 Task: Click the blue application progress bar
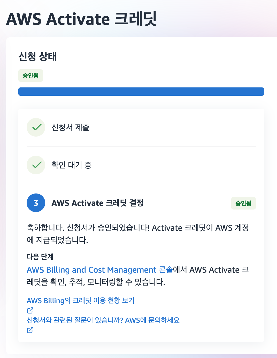point(141,92)
